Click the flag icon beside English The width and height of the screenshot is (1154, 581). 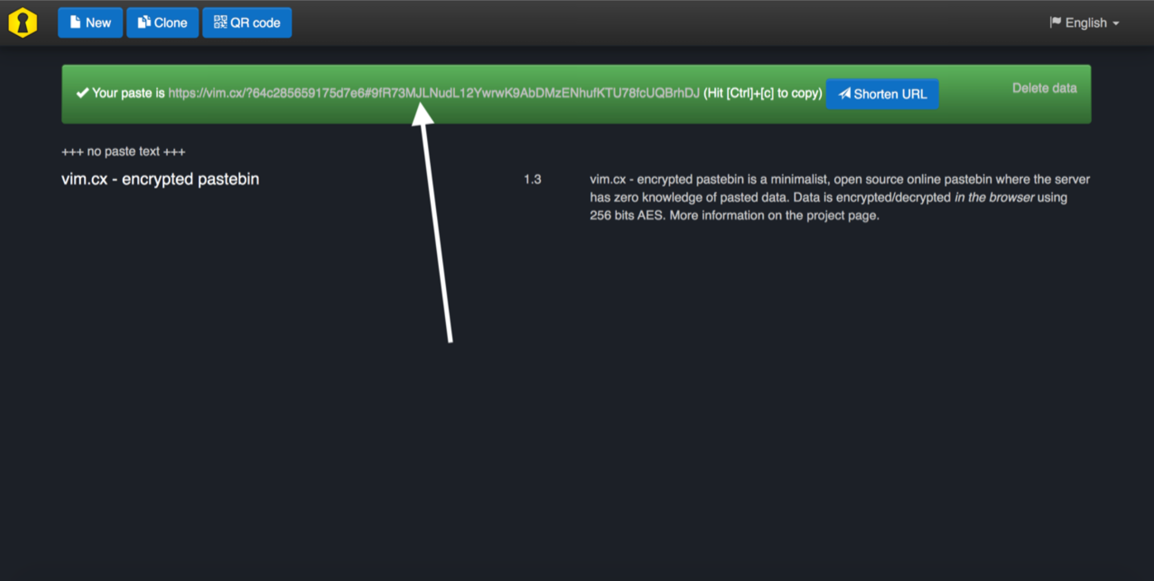click(x=1055, y=22)
